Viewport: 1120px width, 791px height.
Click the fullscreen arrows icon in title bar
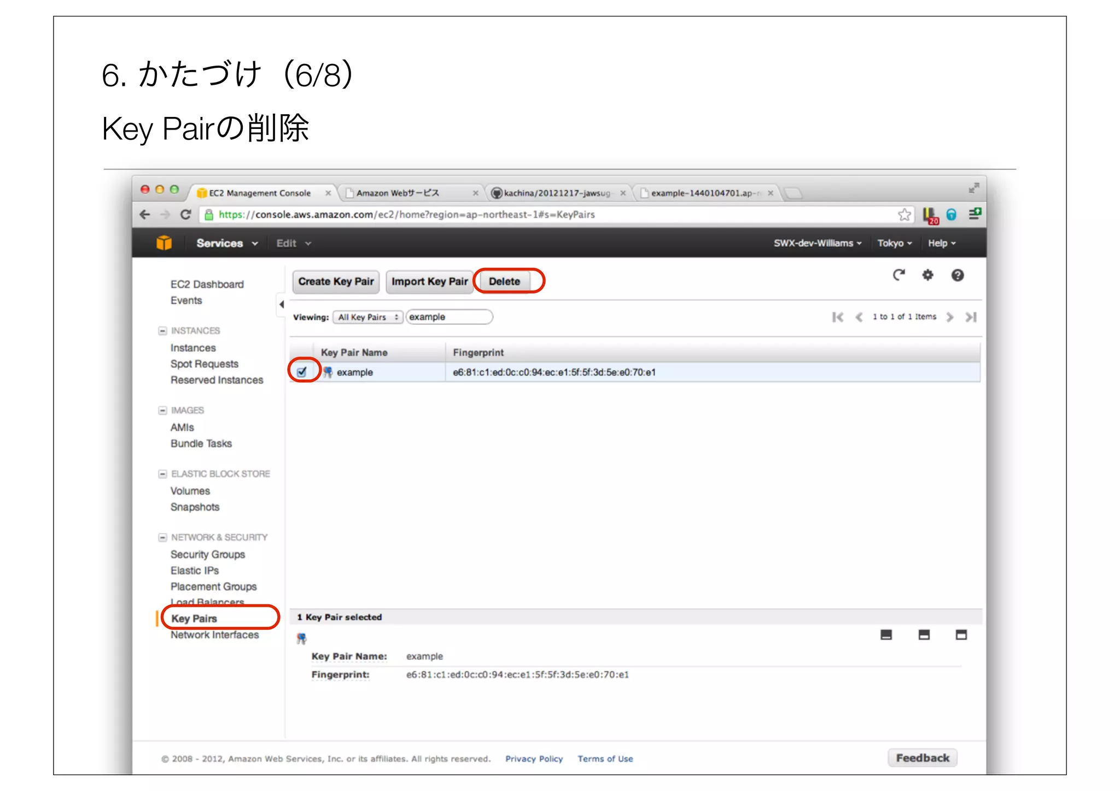[973, 188]
